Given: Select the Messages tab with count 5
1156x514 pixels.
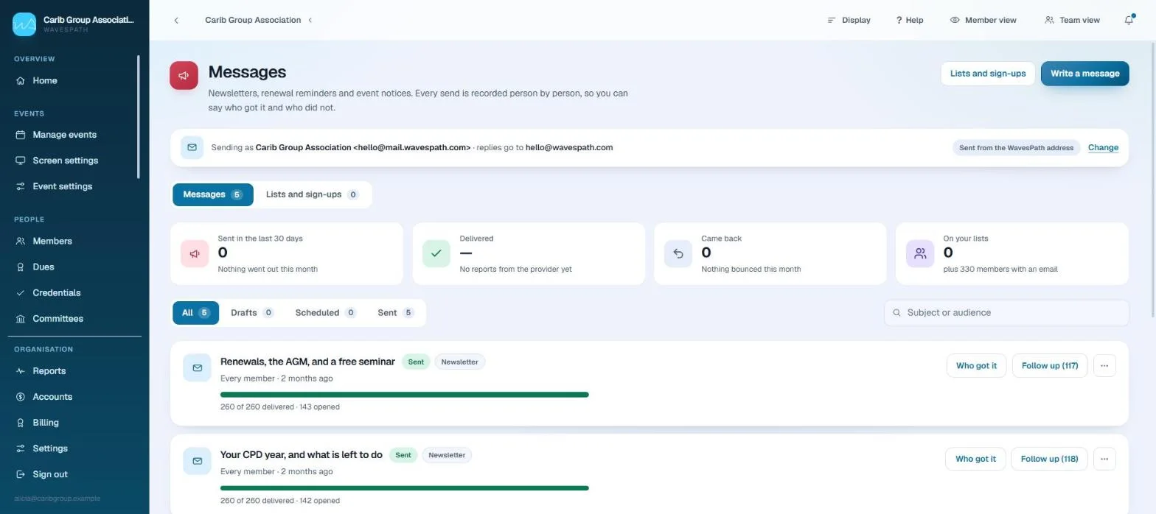Looking at the screenshot, I should coord(213,194).
